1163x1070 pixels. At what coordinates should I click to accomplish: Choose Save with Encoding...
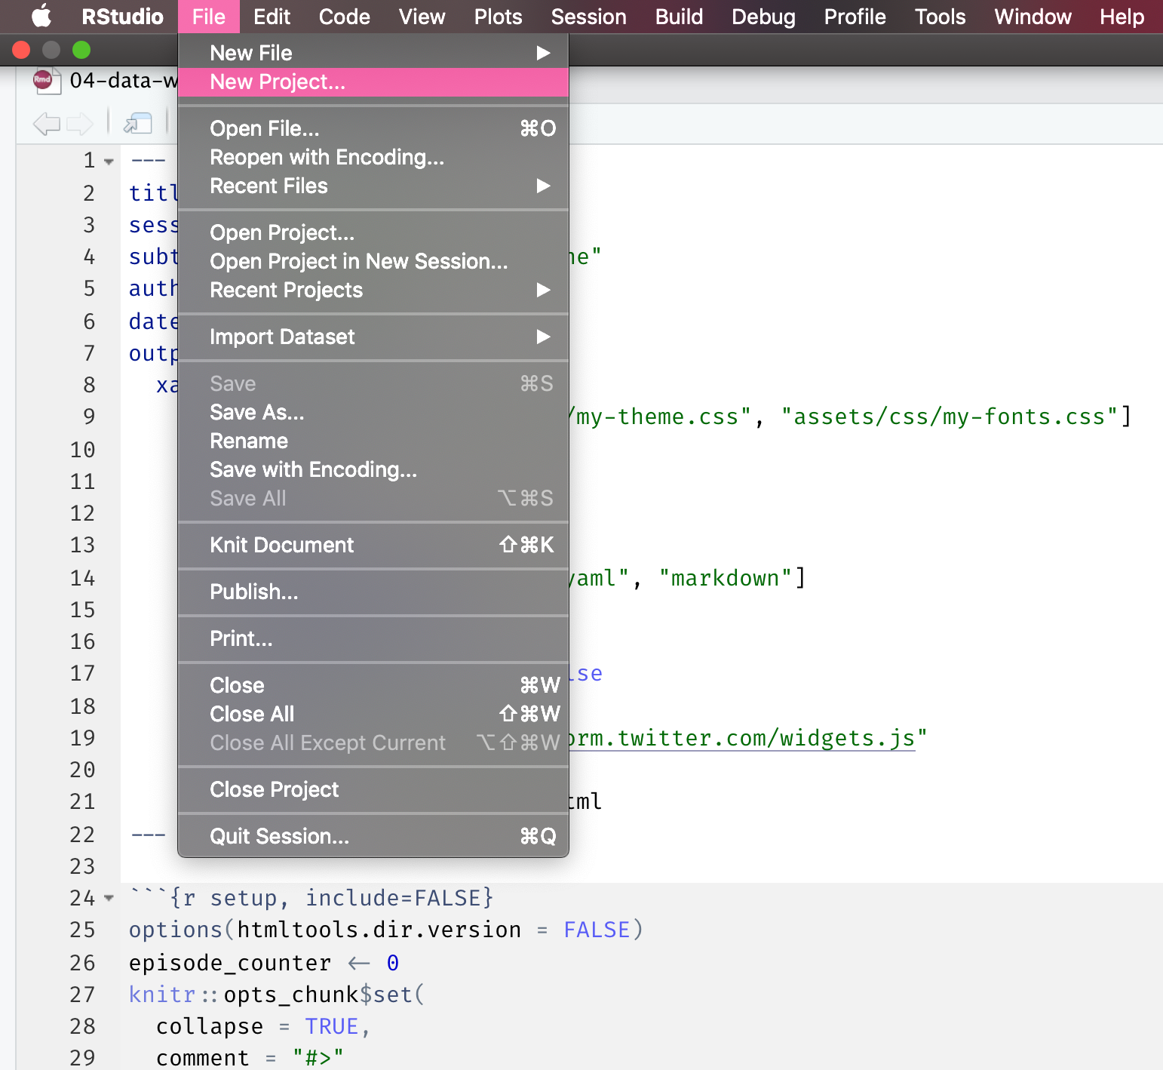[373, 469]
